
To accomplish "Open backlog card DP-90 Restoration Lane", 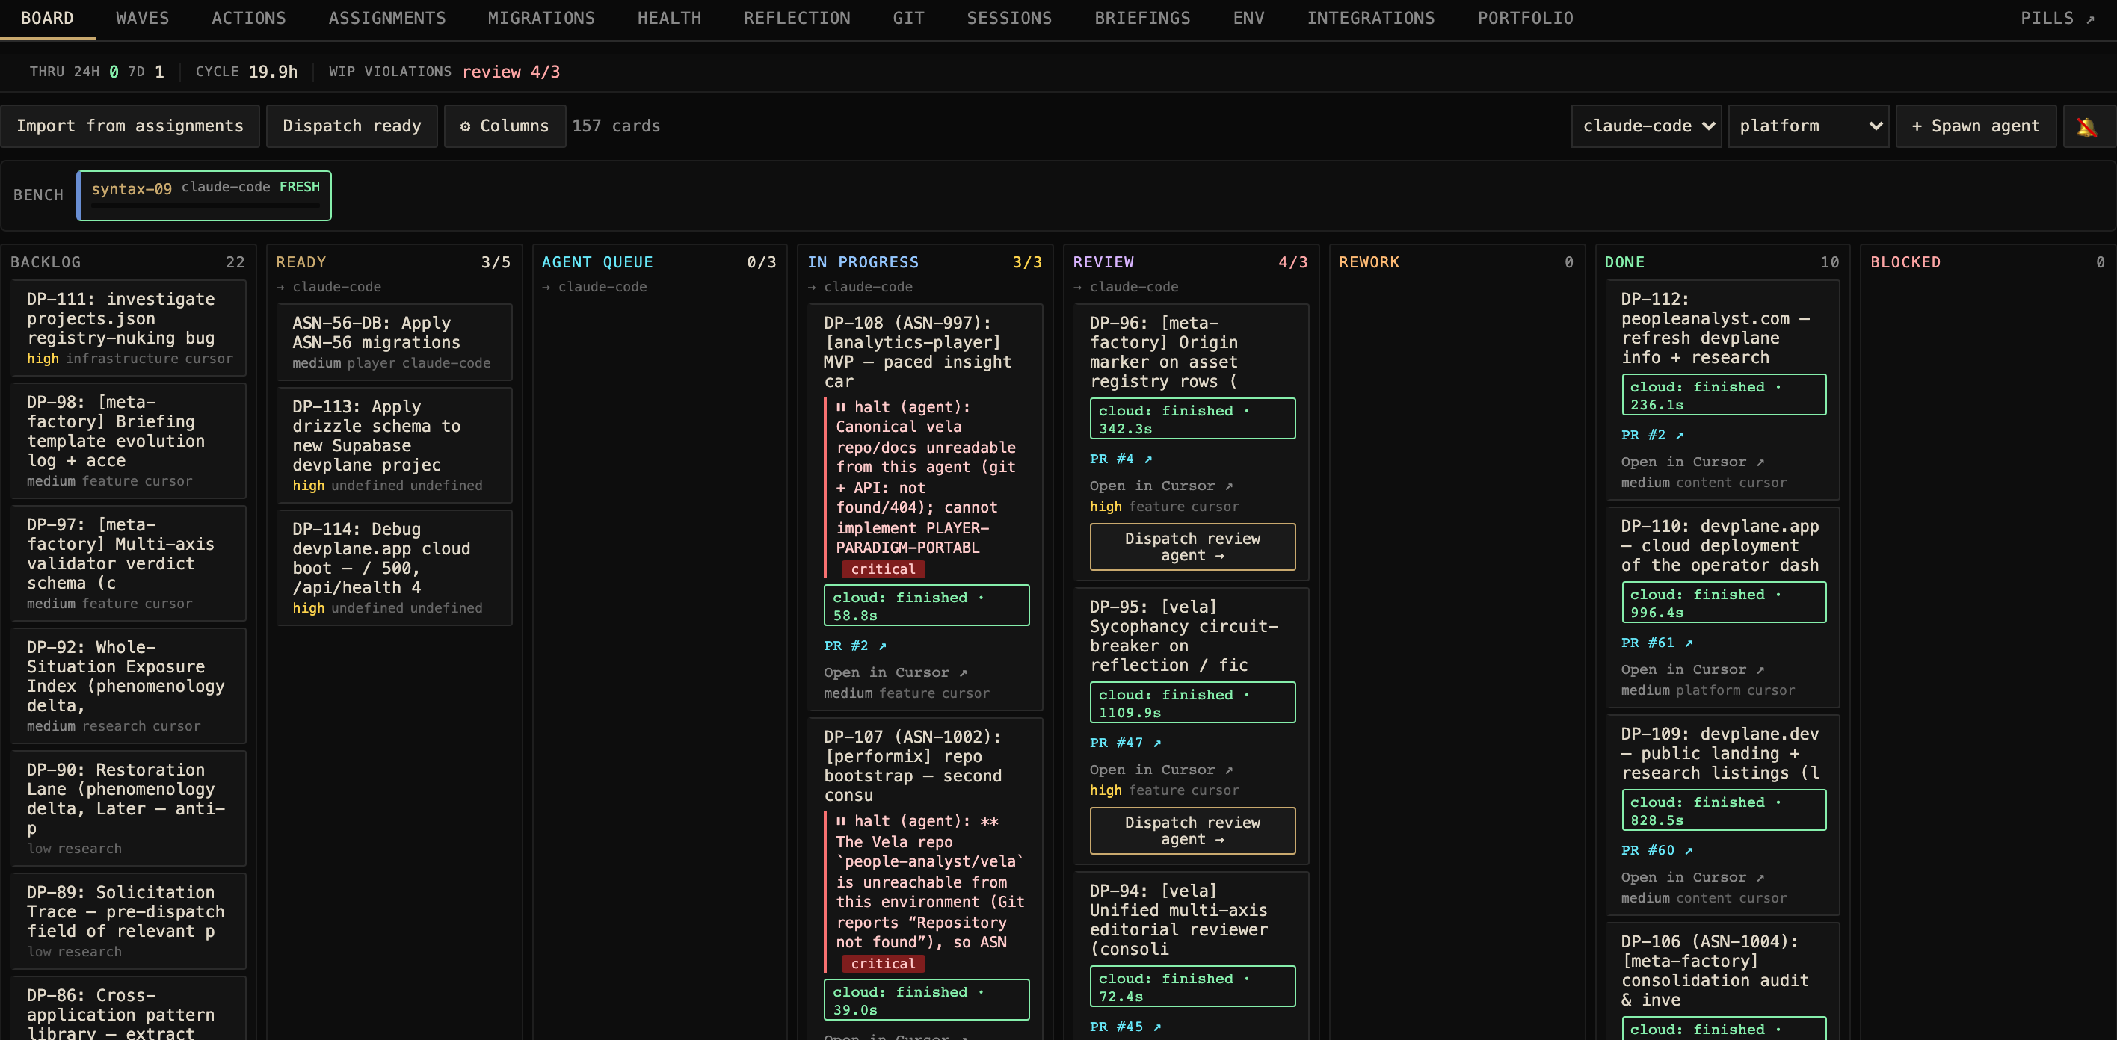I will (x=129, y=808).
